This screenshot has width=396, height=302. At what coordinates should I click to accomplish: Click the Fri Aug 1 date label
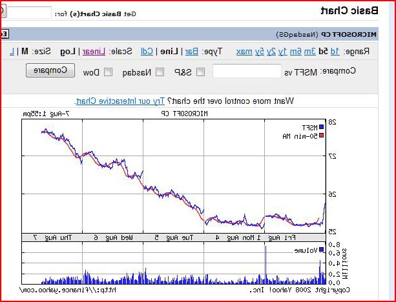coord(276,237)
